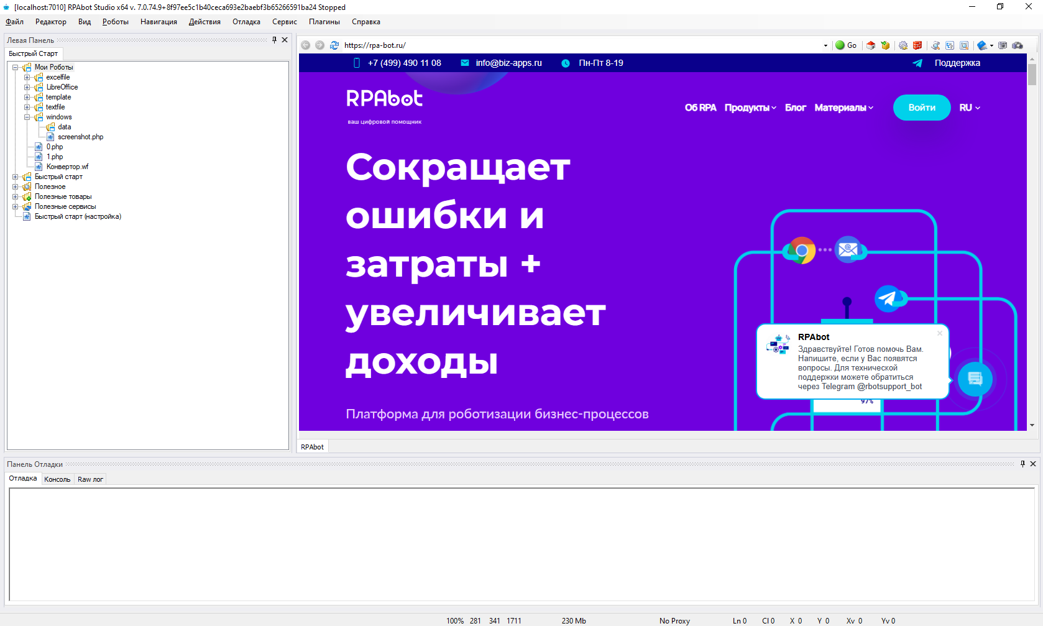1043x626 pixels.
Task: Expand the excelfile folder node
Action: [27, 77]
